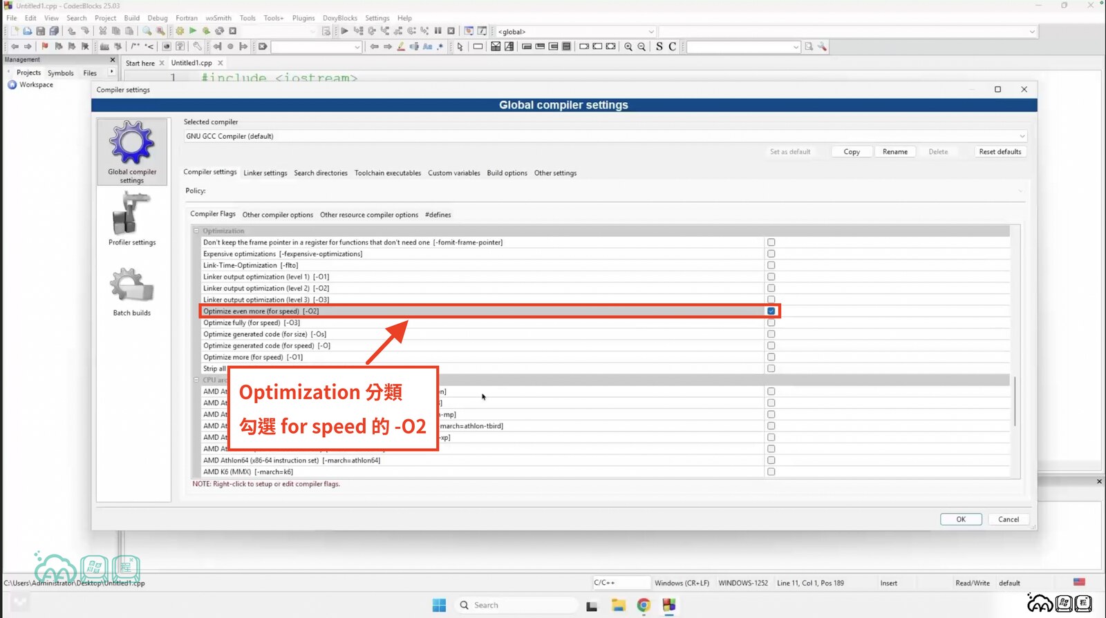The height and width of the screenshot is (618, 1106).
Task: Click the wrench options icon at toolbar end
Action: (x=822, y=46)
